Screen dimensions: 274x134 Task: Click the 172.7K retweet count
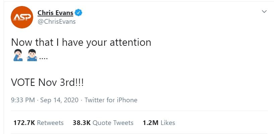tap(24, 123)
